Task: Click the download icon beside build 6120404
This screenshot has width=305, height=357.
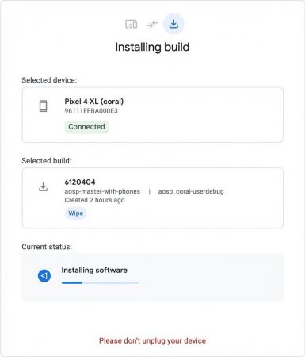Action: click(x=43, y=186)
